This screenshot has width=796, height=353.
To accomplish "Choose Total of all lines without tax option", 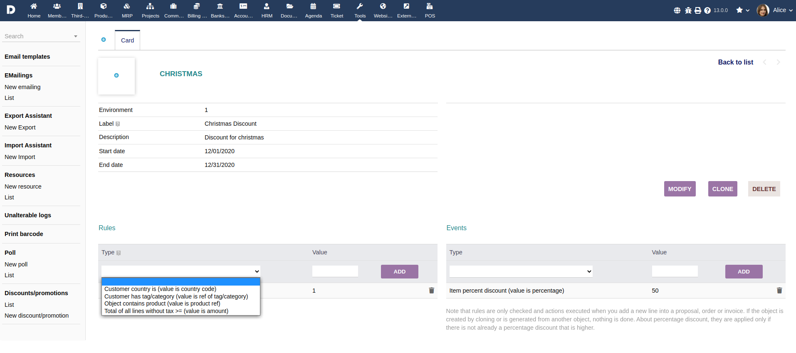I will coord(166,311).
